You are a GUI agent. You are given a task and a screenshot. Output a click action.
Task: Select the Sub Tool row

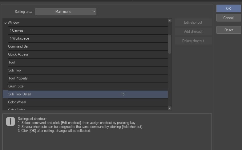coord(88,70)
